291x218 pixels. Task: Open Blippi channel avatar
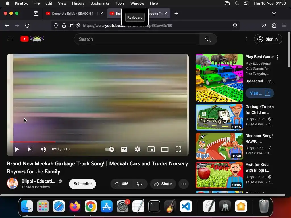pos(13,183)
